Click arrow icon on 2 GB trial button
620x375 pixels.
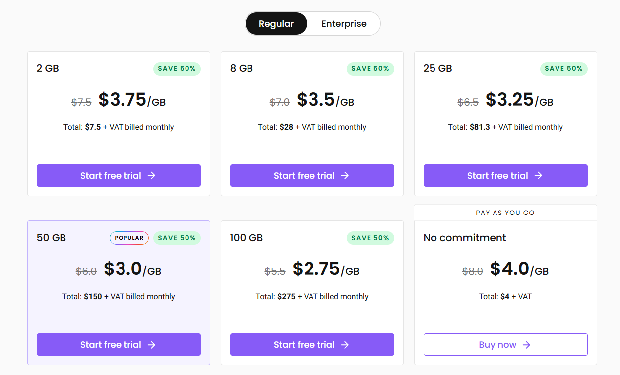(152, 176)
